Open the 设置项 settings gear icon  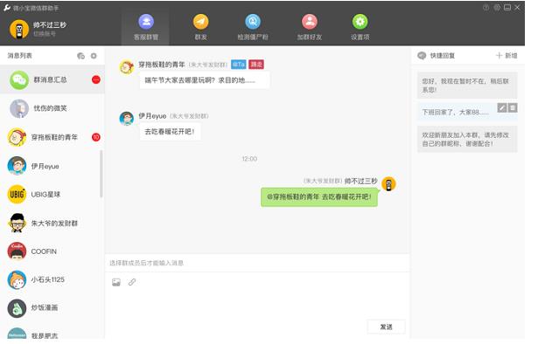coord(360,22)
